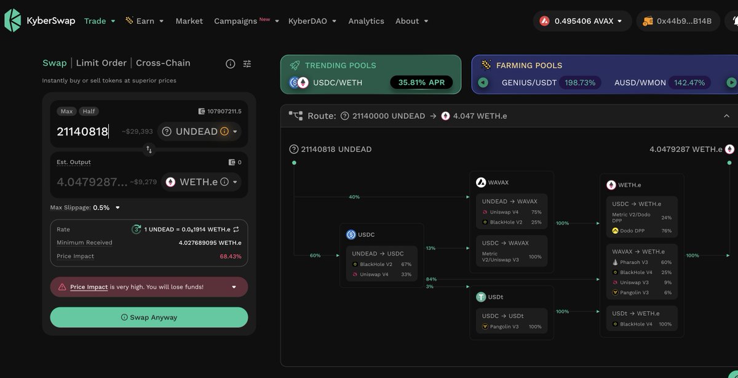
Task: Click the input amount field 21140818
Action: [83, 131]
